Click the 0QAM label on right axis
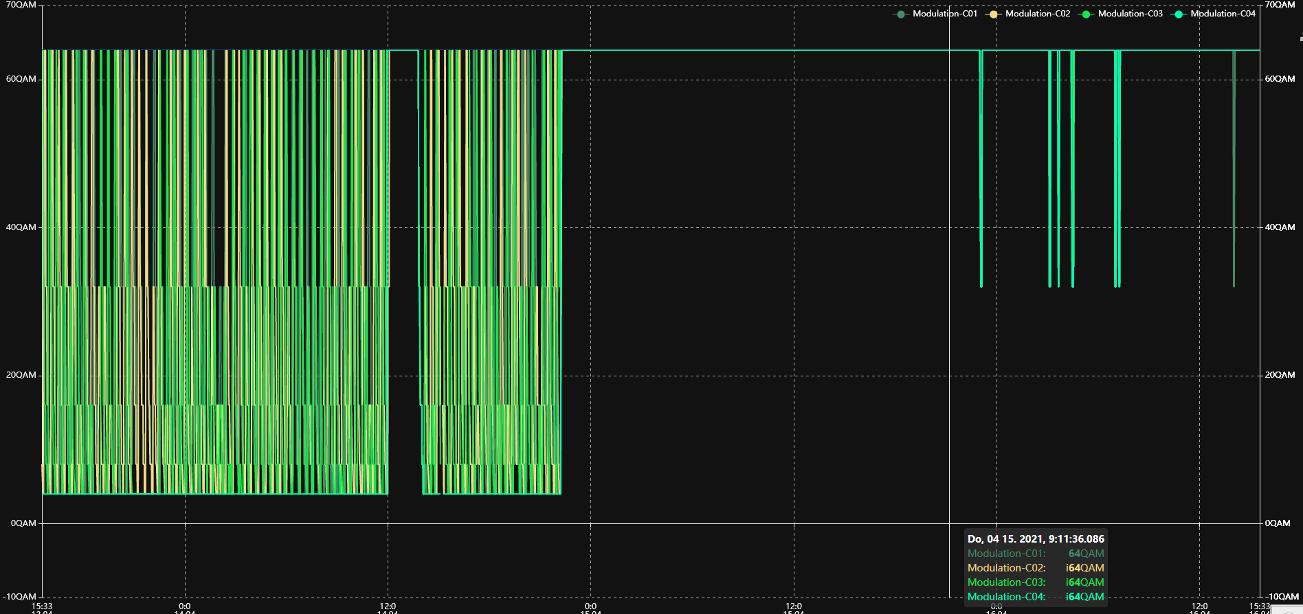The height and width of the screenshot is (614, 1303). [x=1277, y=523]
